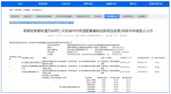The image size is (171, 94).
Task: Click the agency name 四川科薪工程管理有限公司
Action: (x=77, y=50)
